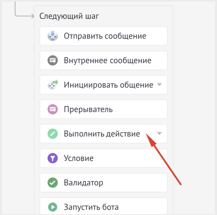Click the gray chat bubble icon for Внутреннее сообщение
The image size is (217, 215).
pyautogui.click(x=52, y=61)
